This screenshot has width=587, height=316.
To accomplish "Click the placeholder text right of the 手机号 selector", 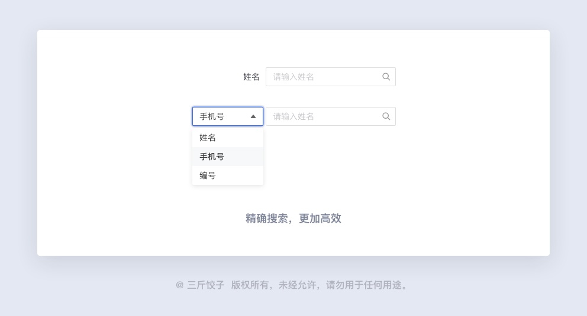I will click(293, 116).
